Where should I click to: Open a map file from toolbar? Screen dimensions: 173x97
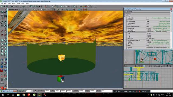coord(4,6)
